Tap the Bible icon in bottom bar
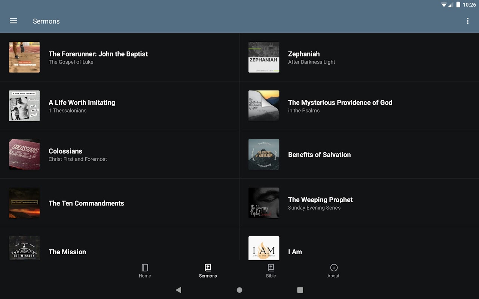This screenshot has width=479, height=299. (271, 268)
